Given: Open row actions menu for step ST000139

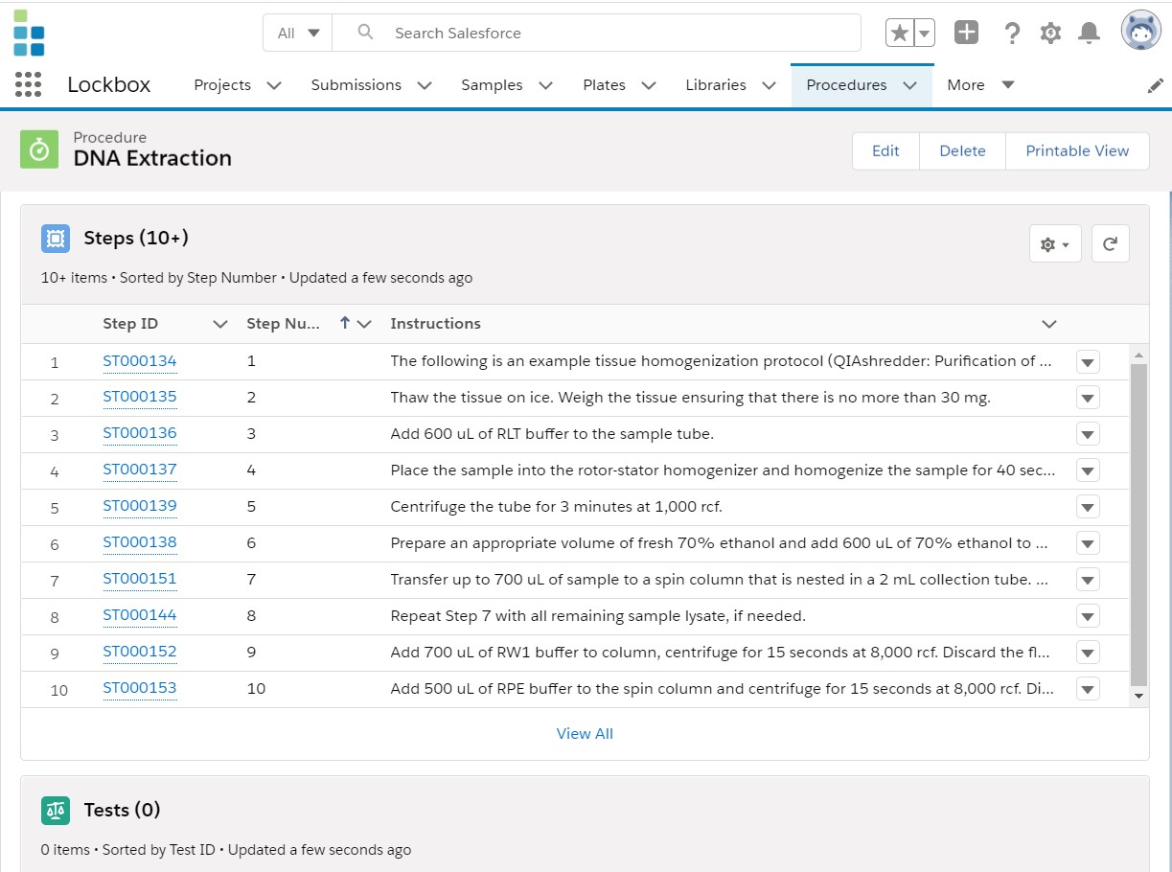Looking at the screenshot, I should [x=1088, y=507].
